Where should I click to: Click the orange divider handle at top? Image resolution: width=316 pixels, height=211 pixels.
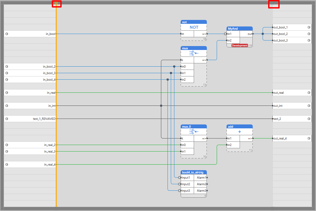tap(56, 3)
